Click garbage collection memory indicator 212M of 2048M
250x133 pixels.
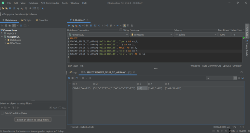click(x=238, y=131)
